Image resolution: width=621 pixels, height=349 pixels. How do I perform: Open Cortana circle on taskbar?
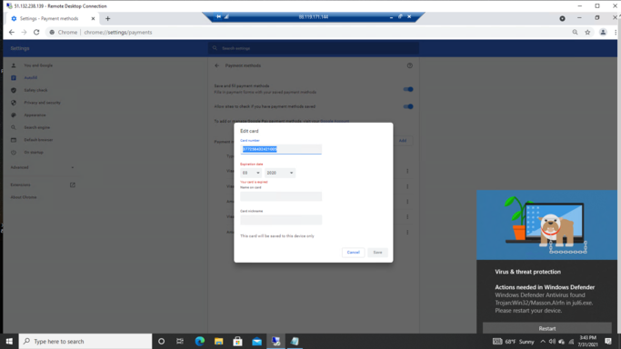(161, 341)
